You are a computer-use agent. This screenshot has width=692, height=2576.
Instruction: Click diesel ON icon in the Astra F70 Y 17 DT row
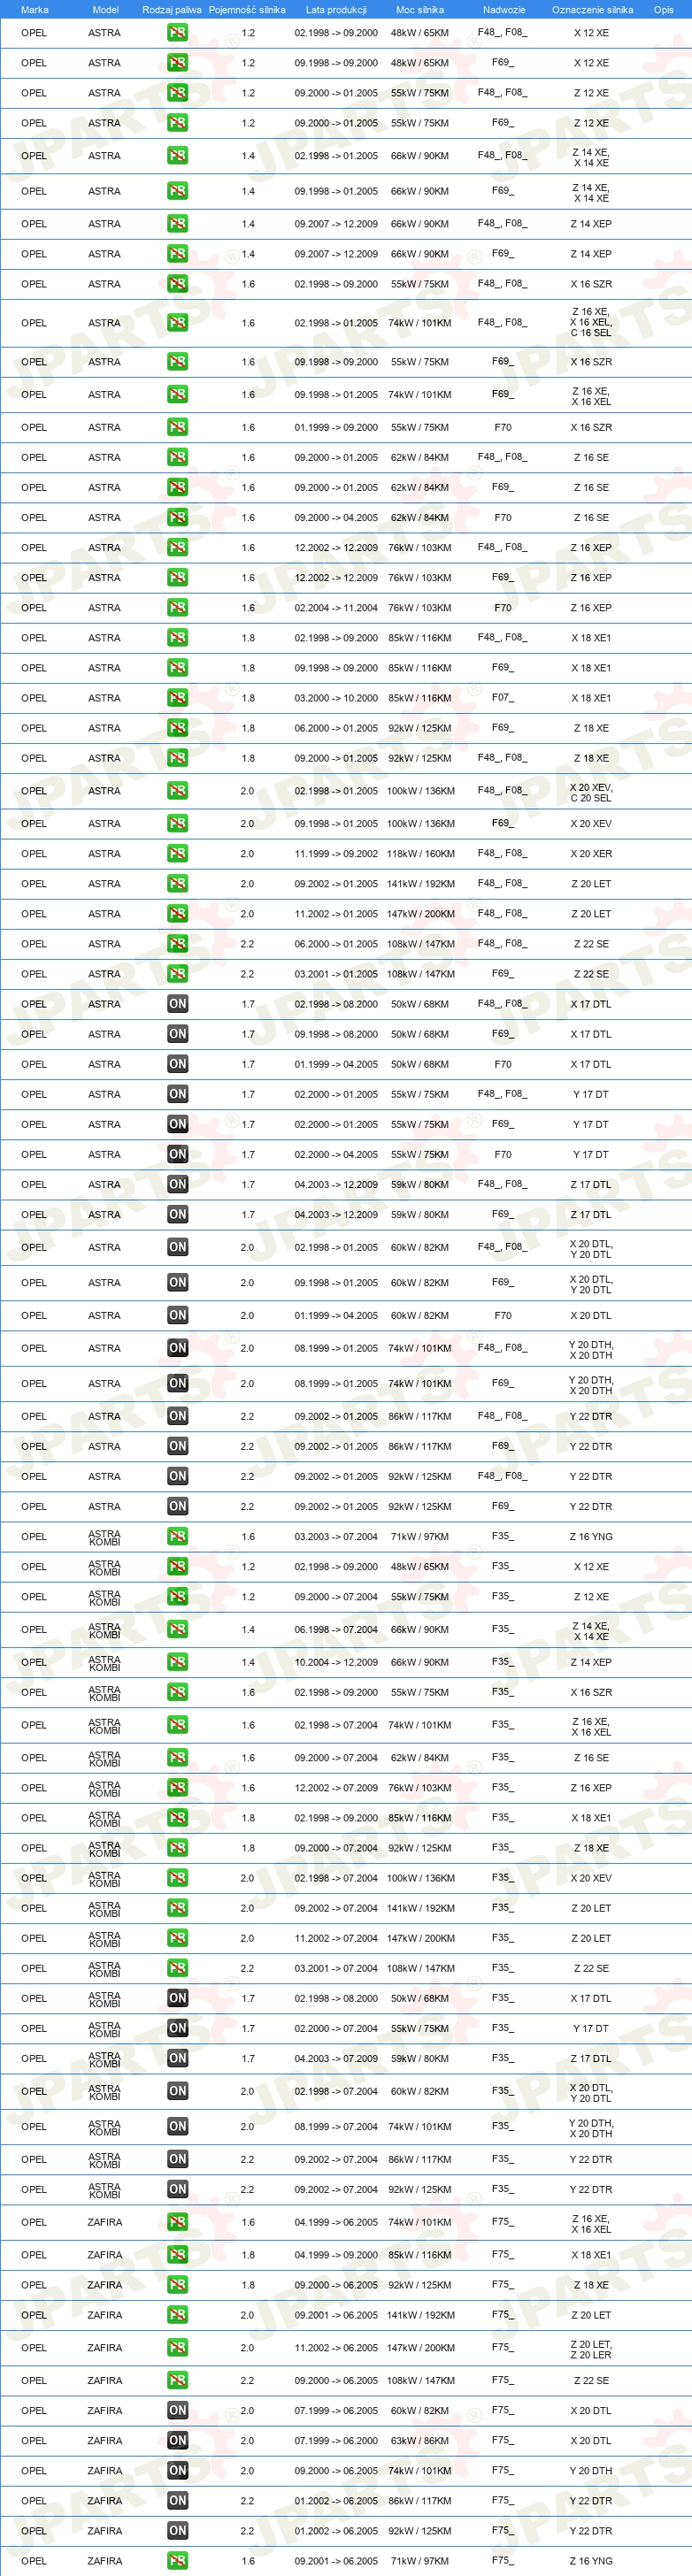coord(177,1154)
